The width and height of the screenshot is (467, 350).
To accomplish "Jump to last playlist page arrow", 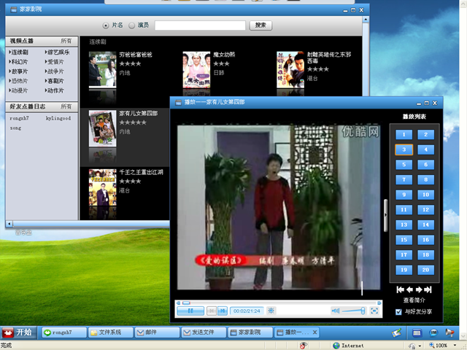I will pos(428,289).
